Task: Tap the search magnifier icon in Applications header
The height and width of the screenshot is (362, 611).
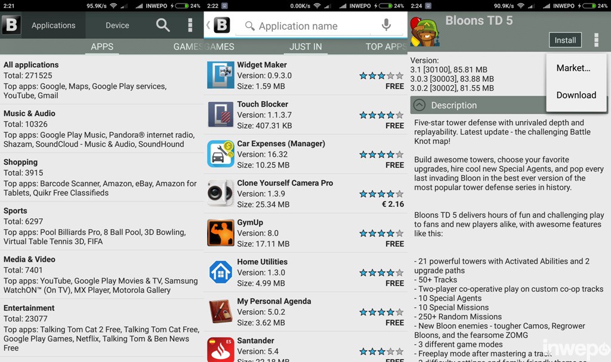Action: (x=162, y=25)
